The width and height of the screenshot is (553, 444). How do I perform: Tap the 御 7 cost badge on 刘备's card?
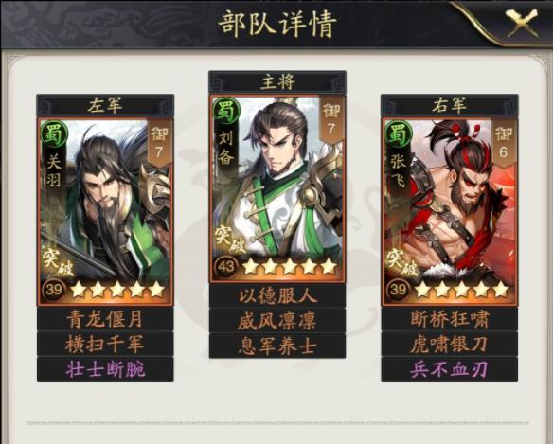pos(330,120)
